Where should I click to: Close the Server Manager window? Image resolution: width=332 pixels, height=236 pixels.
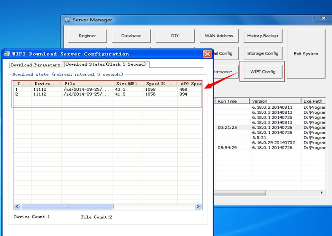coord(323,18)
